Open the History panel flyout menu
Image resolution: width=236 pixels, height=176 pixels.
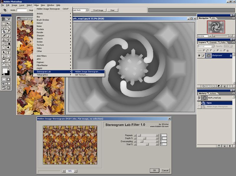(233, 93)
